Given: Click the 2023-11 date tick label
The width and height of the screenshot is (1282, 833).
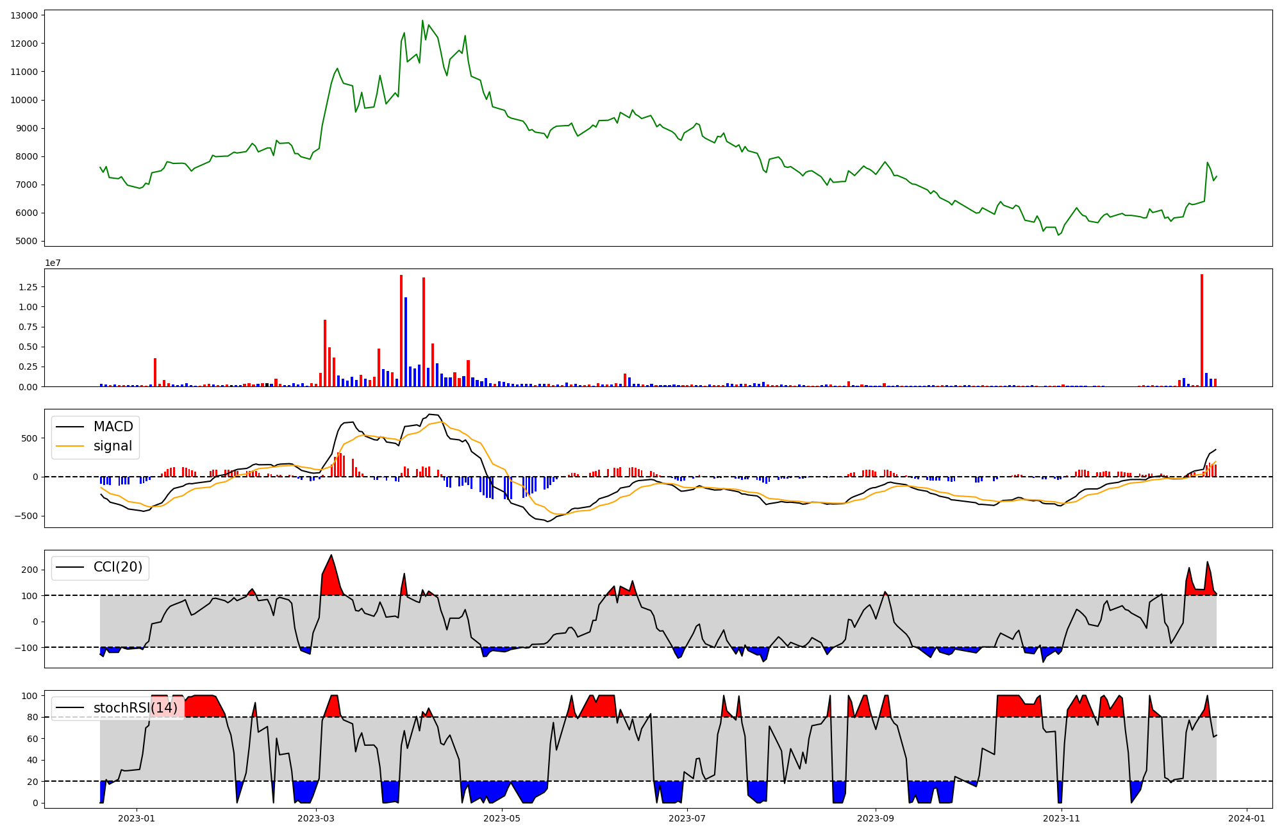Looking at the screenshot, I should (x=1061, y=818).
